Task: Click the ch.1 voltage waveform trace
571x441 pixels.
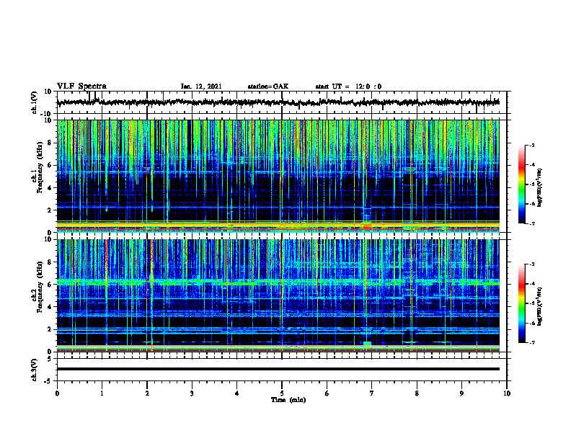Action: (x=278, y=102)
